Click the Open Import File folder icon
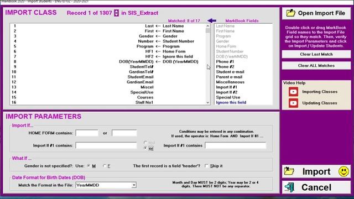Image resolution: width=354 pixels, height=199 pixels. [290, 13]
